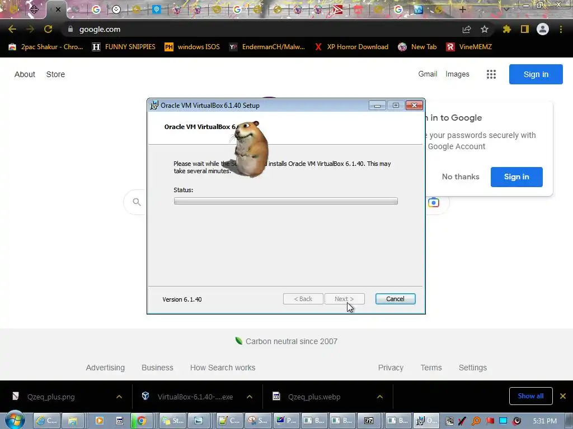Click the top-right blue Sign in button
Image resolution: width=573 pixels, height=429 pixels.
(536, 74)
